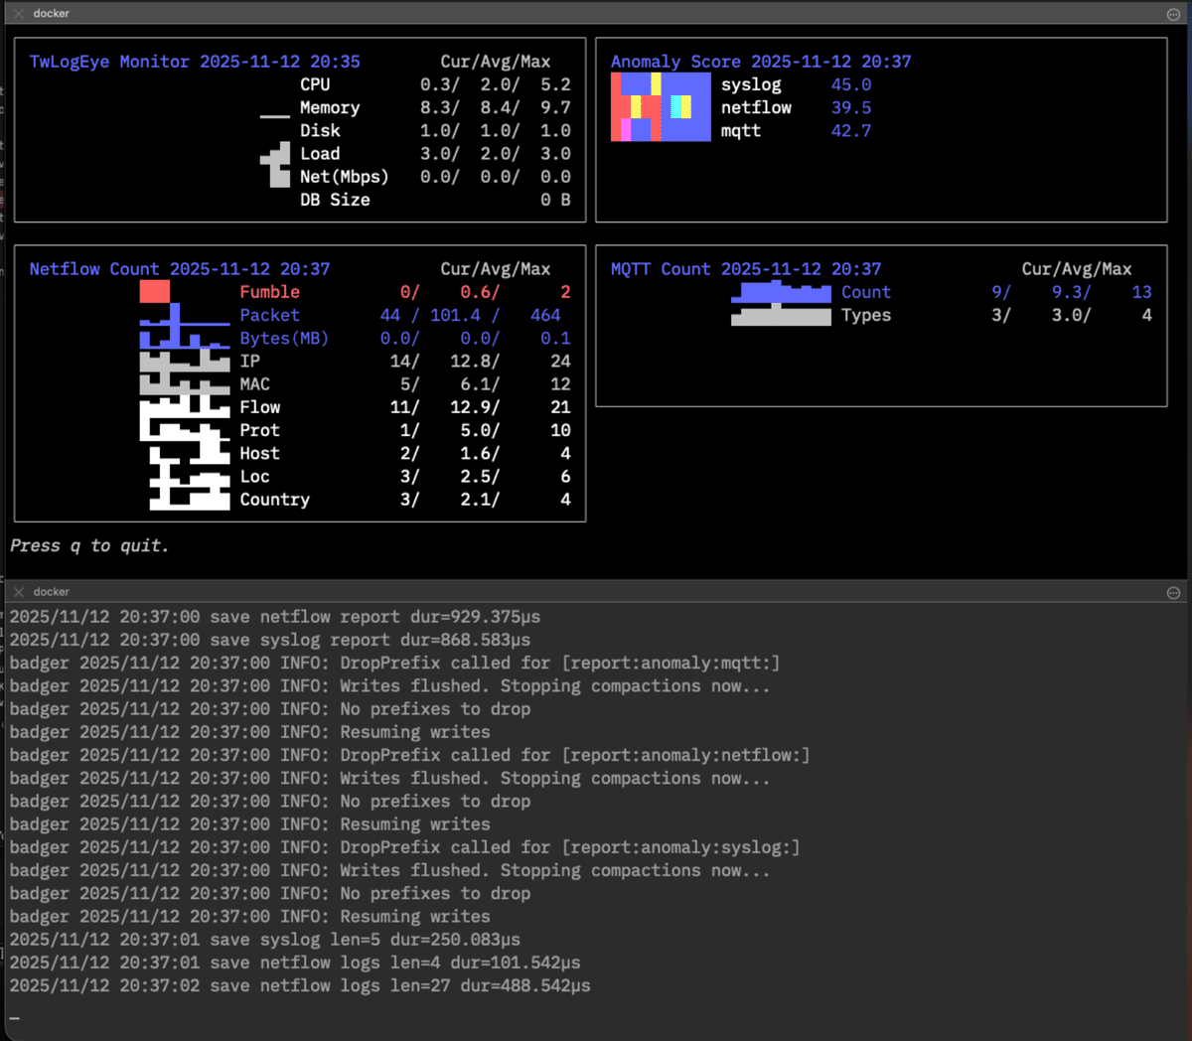The width and height of the screenshot is (1192, 1041).
Task: Click the syslog score 45.0
Action: coord(851,84)
